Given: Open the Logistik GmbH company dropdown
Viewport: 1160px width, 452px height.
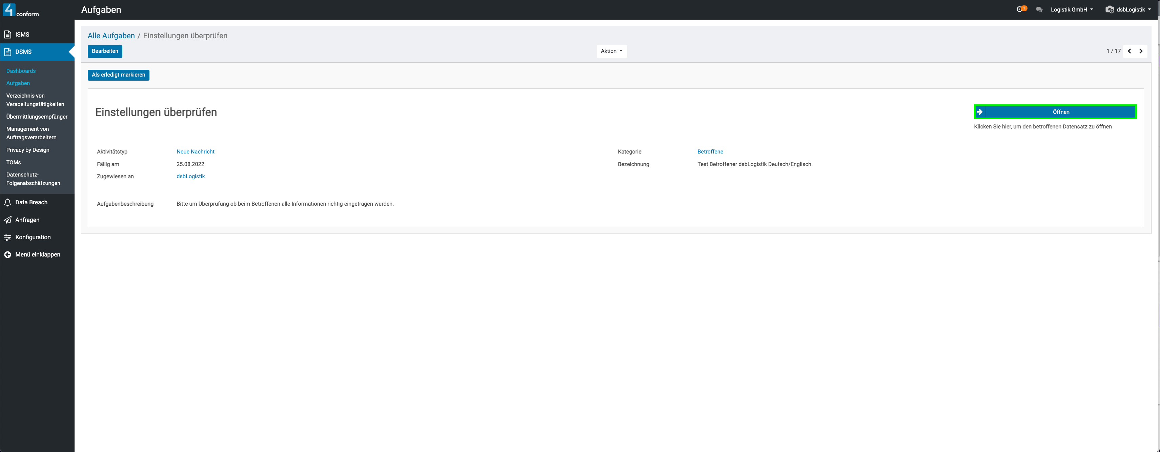Looking at the screenshot, I should pyautogui.click(x=1071, y=9).
